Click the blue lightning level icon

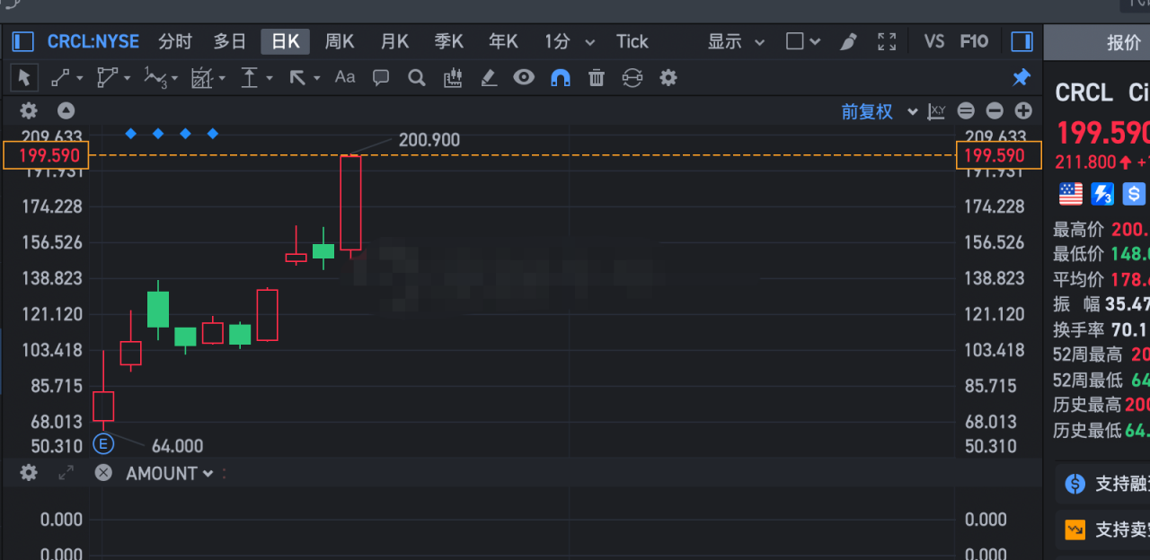point(1102,194)
